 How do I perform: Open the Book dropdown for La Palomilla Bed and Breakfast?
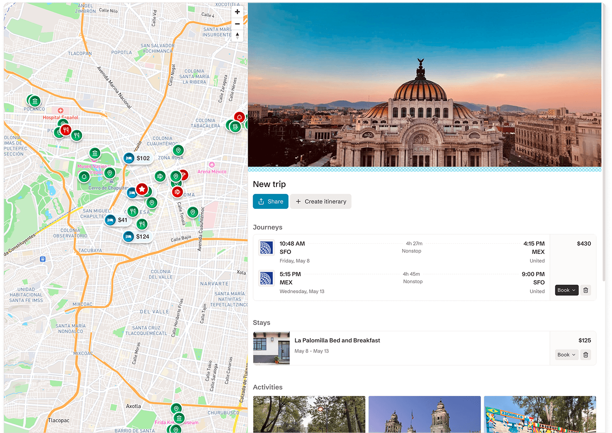point(566,354)
